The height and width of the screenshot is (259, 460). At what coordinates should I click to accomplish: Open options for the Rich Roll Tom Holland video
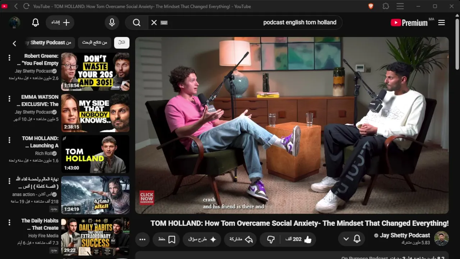coord(9,140)
